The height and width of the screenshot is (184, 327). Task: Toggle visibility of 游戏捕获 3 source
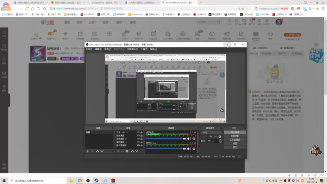(x=138, y=142)
